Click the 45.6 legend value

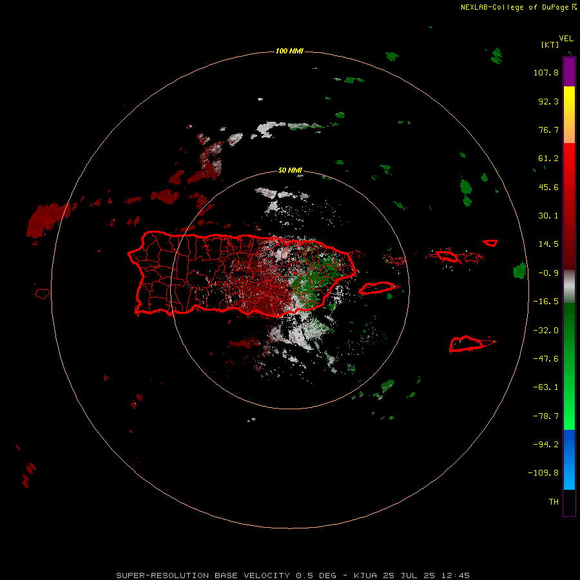[548, 187]
